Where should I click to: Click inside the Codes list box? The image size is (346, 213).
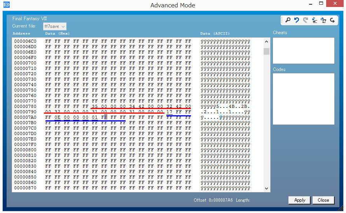(x=303, y=99)
